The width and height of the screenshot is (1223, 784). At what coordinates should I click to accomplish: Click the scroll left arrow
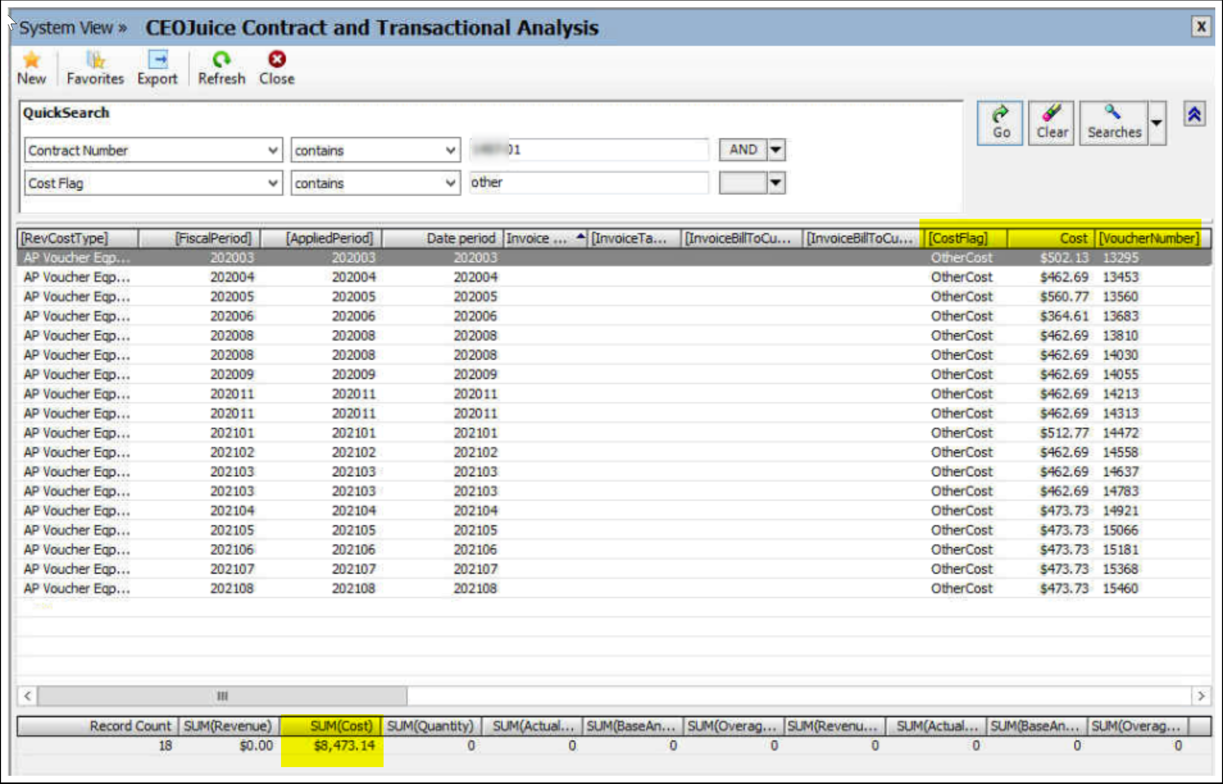28,696
